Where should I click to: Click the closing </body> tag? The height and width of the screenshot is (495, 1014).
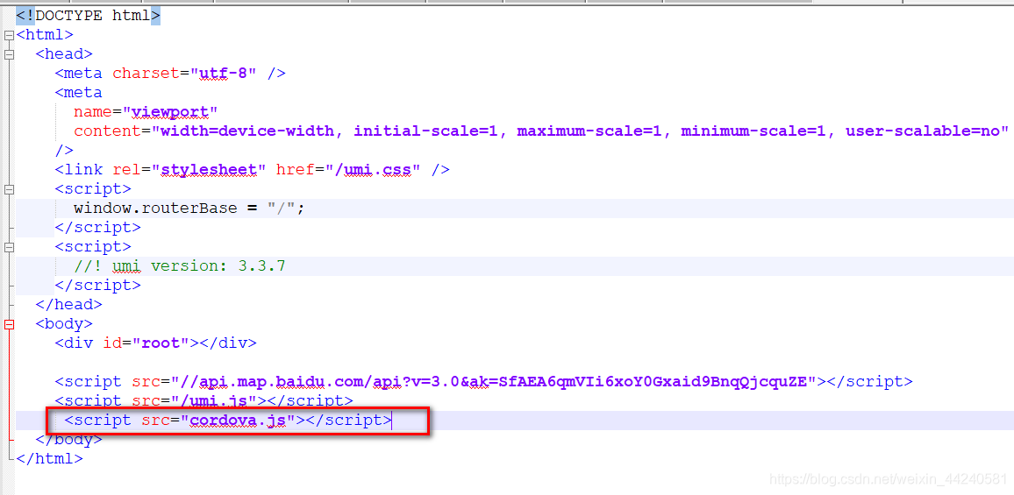coord(68,440)
